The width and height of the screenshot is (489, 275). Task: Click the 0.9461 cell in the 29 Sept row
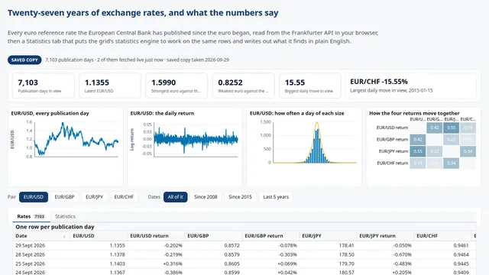(x=442, y=246)
